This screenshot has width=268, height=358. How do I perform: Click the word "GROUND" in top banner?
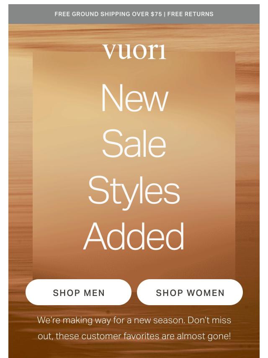click(85, 14)
